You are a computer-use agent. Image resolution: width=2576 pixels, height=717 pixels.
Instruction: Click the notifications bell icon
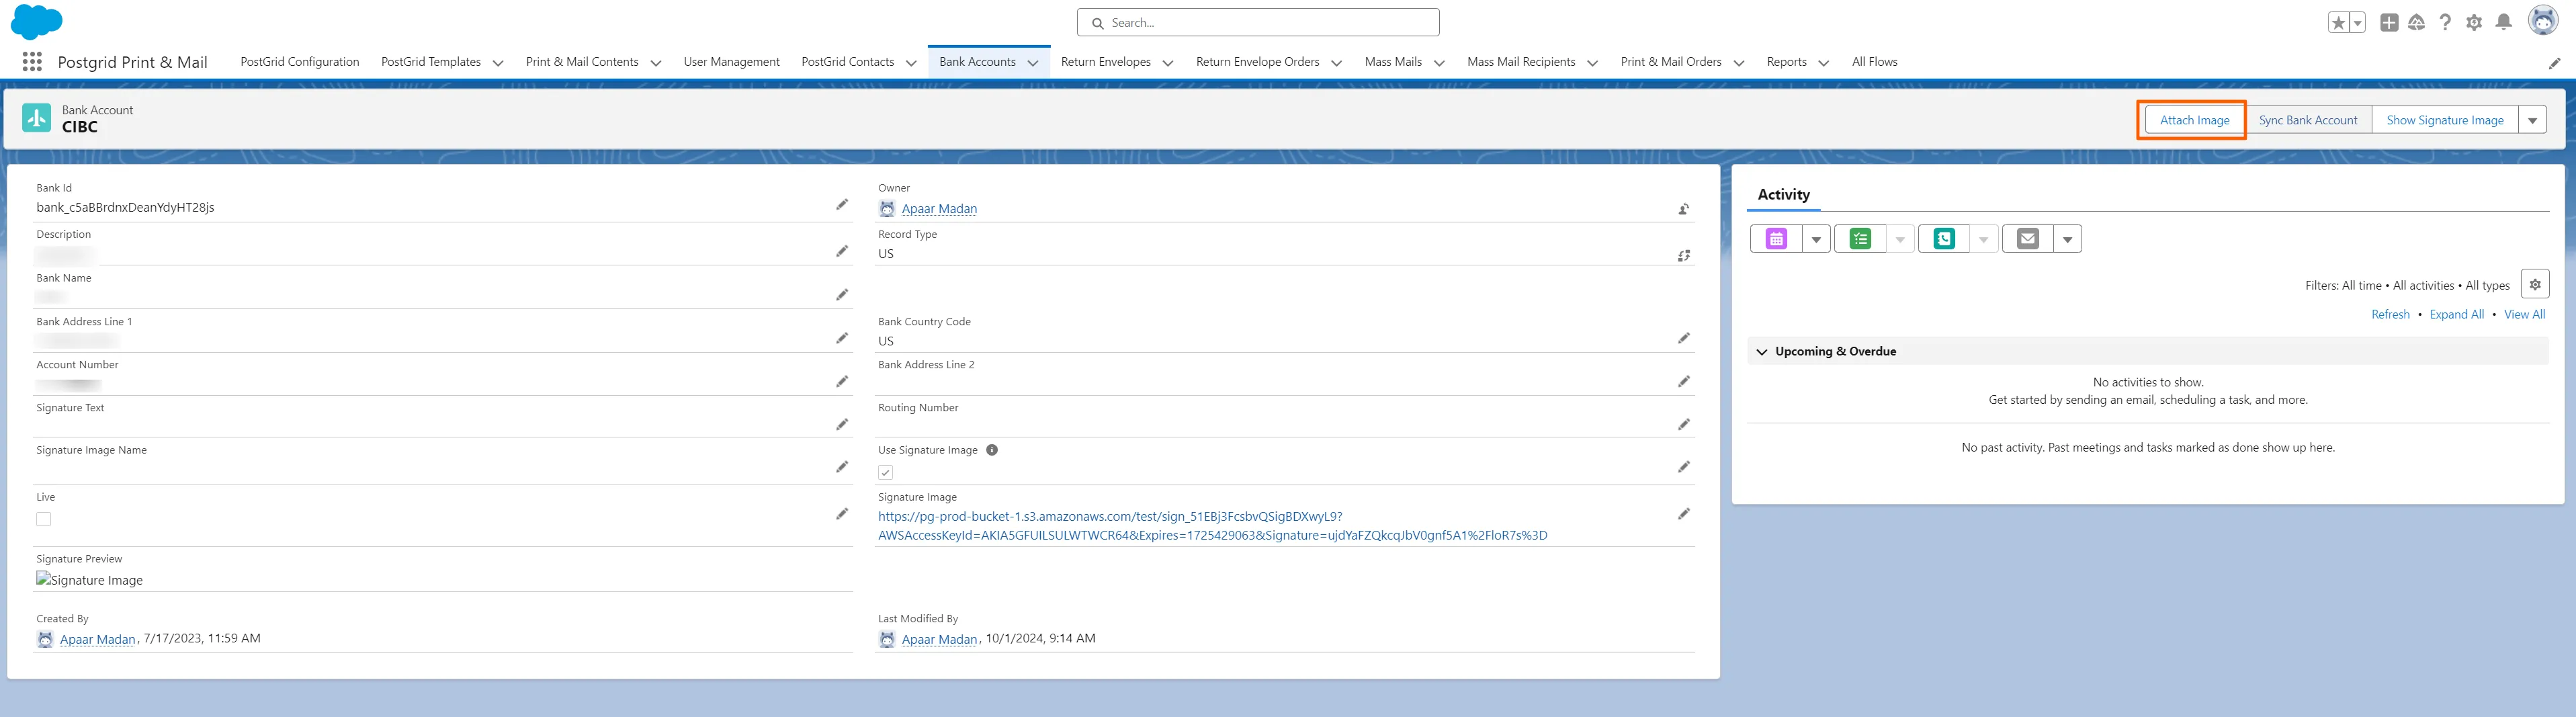click(x=2503, y=22)
